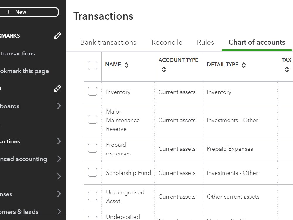Click the Bookmark this page link
Screen dimensions: 293x220
click(25, 71)
